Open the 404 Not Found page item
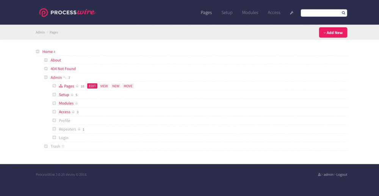379x196 pixels. coord(63,69)
